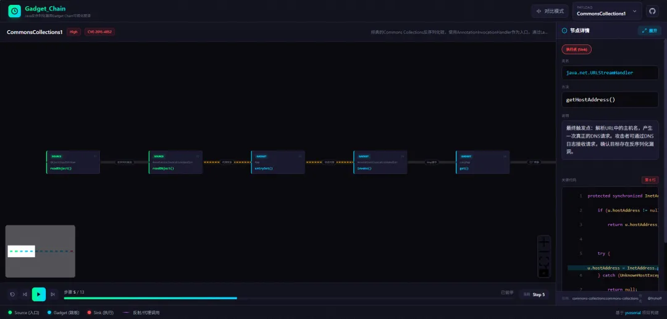
Task: Go to the previous step
Action: pos(25,294)
